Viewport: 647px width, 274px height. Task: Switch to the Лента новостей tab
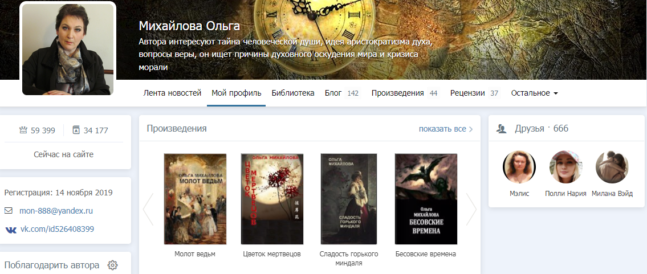click(x=172, y=93)
